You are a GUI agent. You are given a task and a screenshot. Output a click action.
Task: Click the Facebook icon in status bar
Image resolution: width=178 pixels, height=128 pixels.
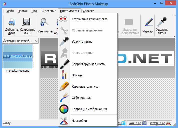pos(144,123)
